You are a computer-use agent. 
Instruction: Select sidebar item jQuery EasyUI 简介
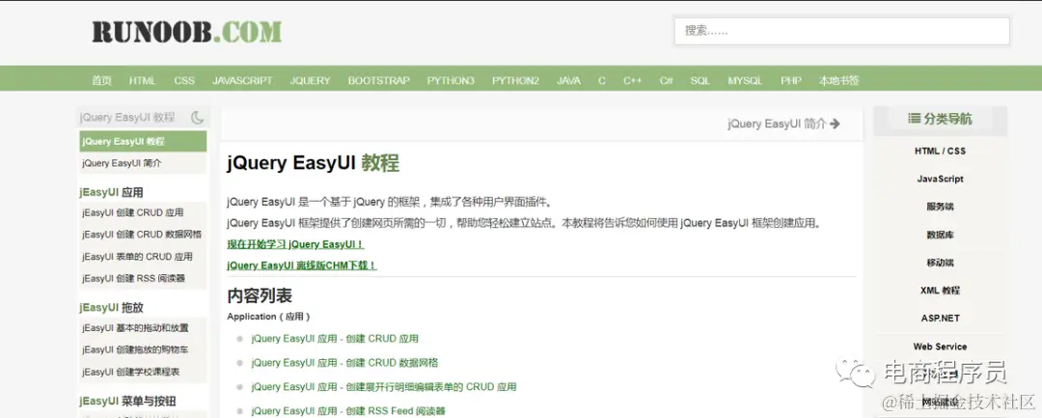pyautogui.click(x=143, y=163)
